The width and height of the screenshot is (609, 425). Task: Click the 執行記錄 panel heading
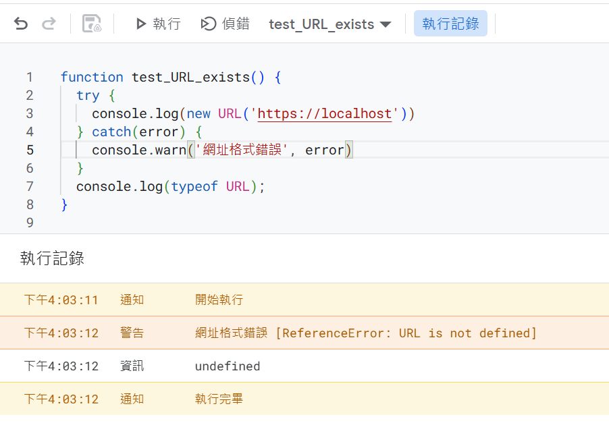pos(52,258)
